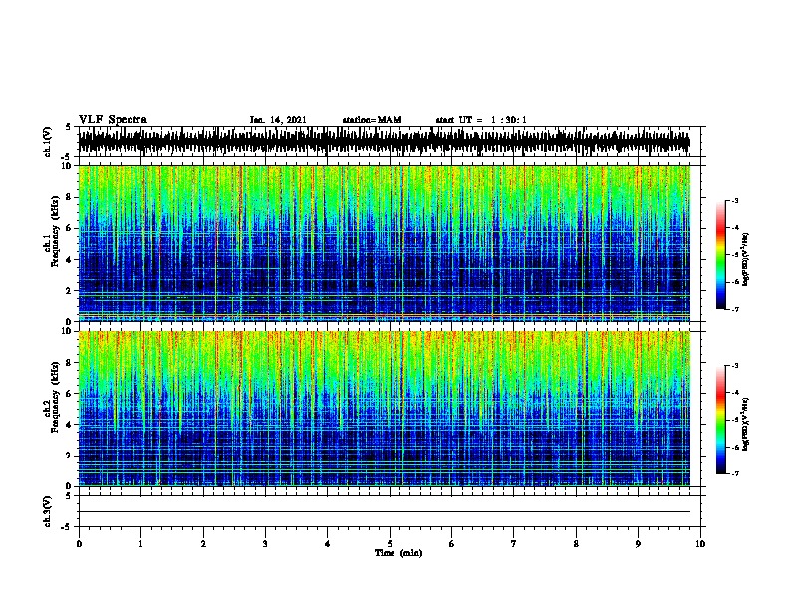Click the ch.2 color bar log(PSD) unit label

pyautogui.click(x=746, y=425)
